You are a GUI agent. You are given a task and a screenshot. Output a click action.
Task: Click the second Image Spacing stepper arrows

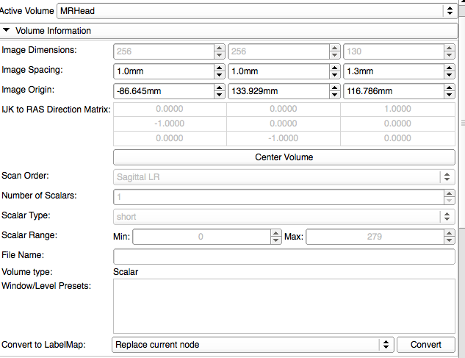[x=334, y=71]
